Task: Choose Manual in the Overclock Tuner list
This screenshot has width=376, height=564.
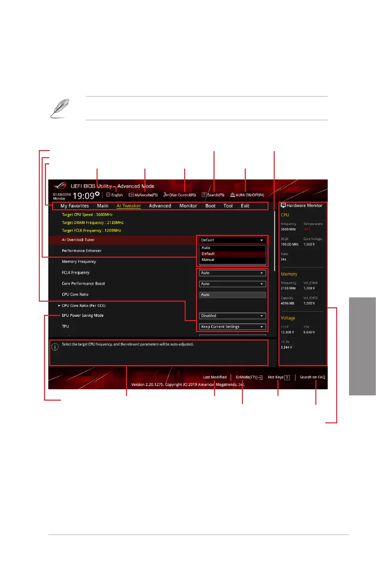Action: tap(233, 260)
